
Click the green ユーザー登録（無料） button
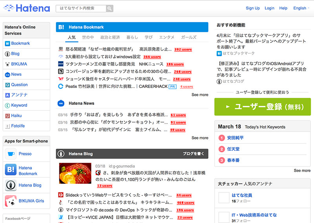point(263,107)
